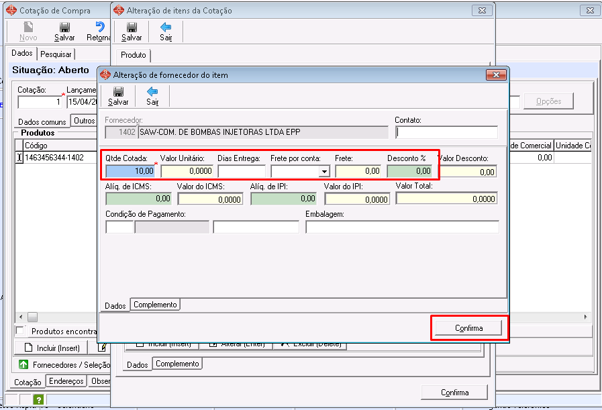602x410 pixels.
Task: Click app icon in Alteração de itens title bar
Action: 119,10
